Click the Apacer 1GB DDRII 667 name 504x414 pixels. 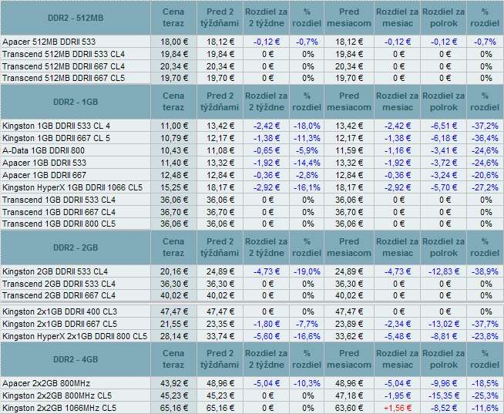(45, 175)
